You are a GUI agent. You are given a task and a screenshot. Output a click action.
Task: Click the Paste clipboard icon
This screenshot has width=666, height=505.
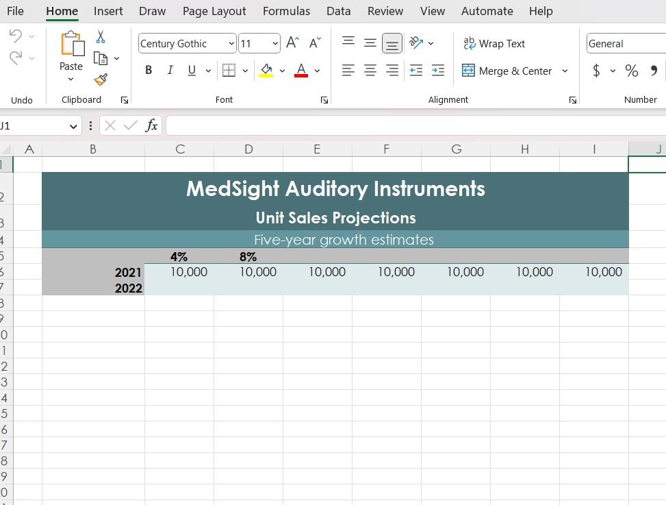click(x=72, y=43)
